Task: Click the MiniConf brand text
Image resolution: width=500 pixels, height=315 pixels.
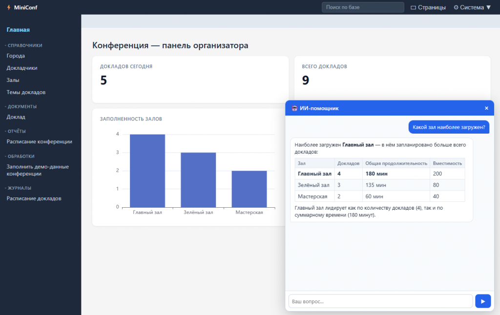Action: coord(25,7)
